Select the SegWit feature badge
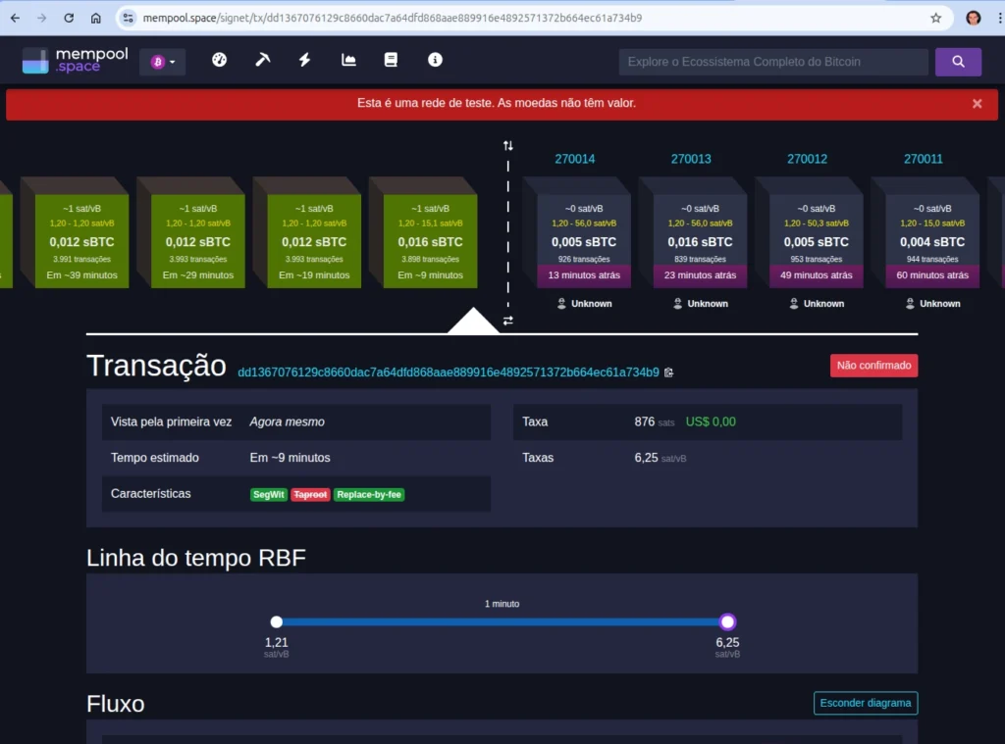The height and width of the screenshot is (744, 1005). pyautogui.click(x=268, y=494)
